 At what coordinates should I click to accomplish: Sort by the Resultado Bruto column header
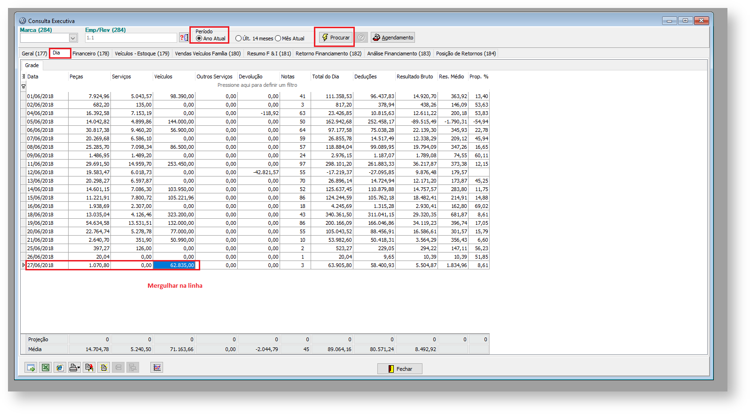(x=414, y=77)
